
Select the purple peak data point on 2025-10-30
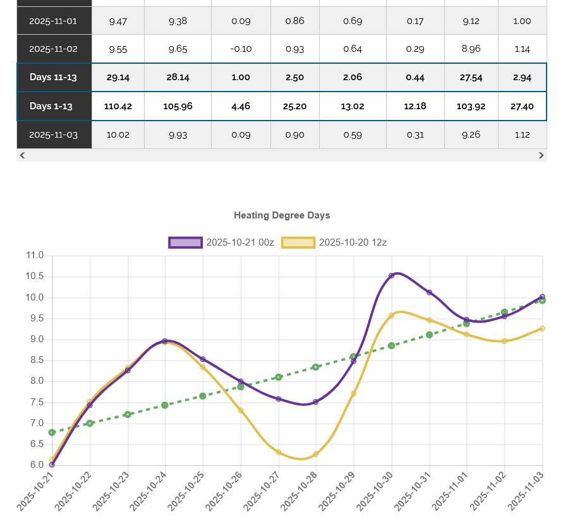[392, 275]
